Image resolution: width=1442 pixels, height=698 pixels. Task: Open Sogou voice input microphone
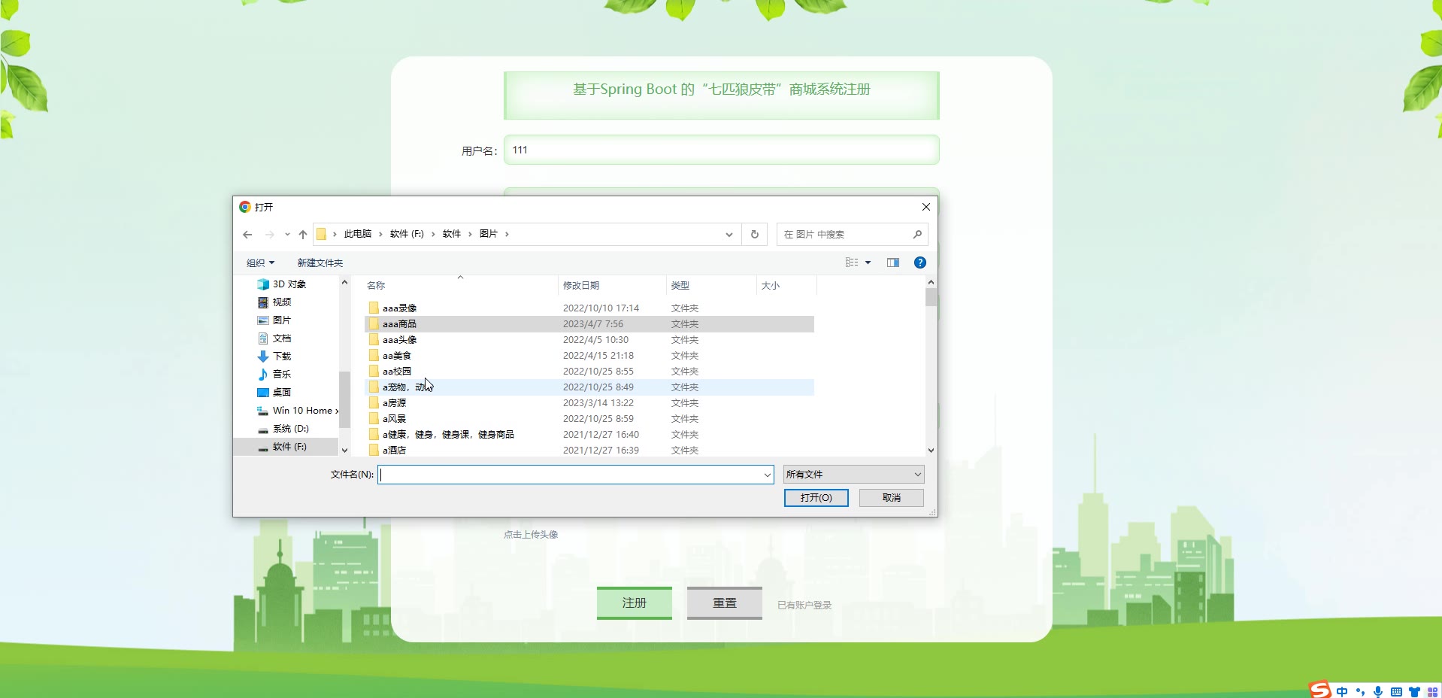coord(1378,692)
